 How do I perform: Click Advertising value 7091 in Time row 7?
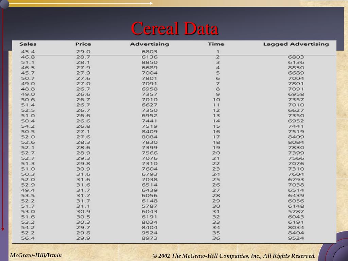click(150, 84)
